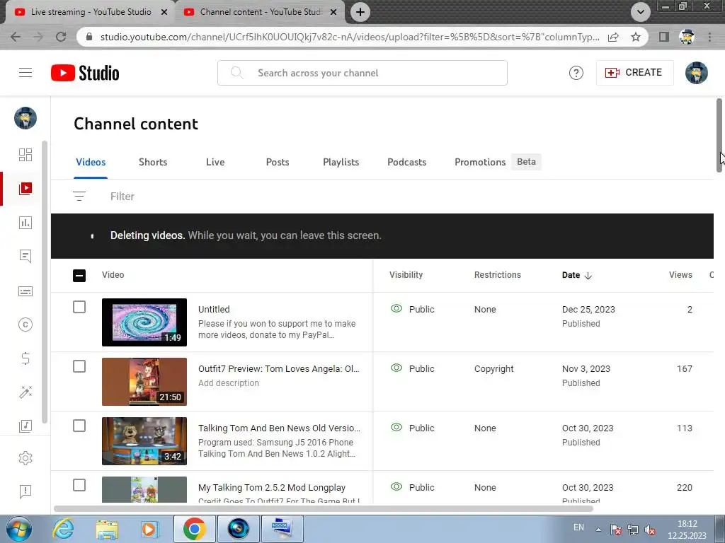
Task: Open Customization magic wand icon
Action: 25,392
